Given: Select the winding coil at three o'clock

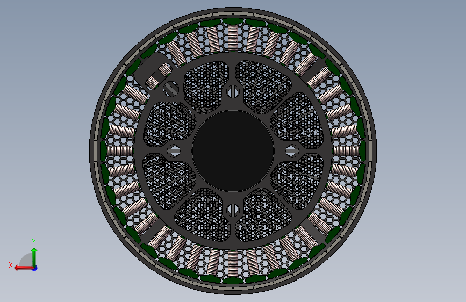Looking at the screenshot, I should (346, 151).
